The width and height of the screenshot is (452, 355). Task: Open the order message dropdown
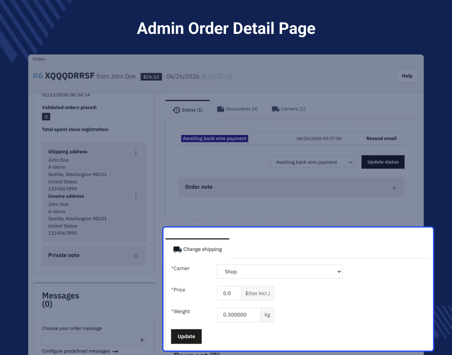click(x=94, y=340)
